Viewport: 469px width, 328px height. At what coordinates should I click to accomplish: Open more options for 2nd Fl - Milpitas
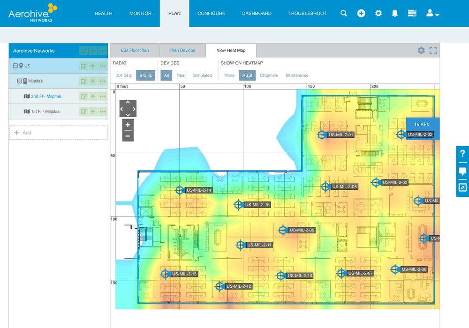102,96
